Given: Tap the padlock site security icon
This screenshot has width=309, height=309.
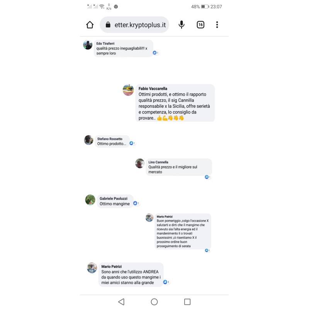Looking at the screenshot, I should coord(108,25).
